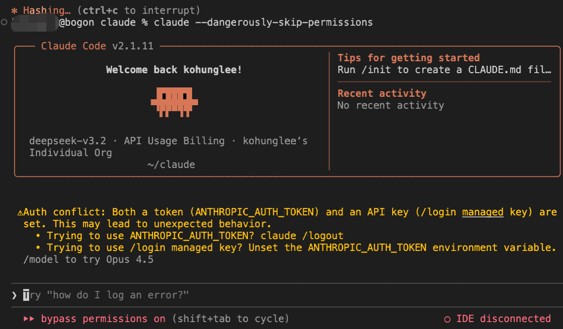Click the ~/claude working directory path
The width and height of the screenshot is (563, 329).
coord(171,164)
